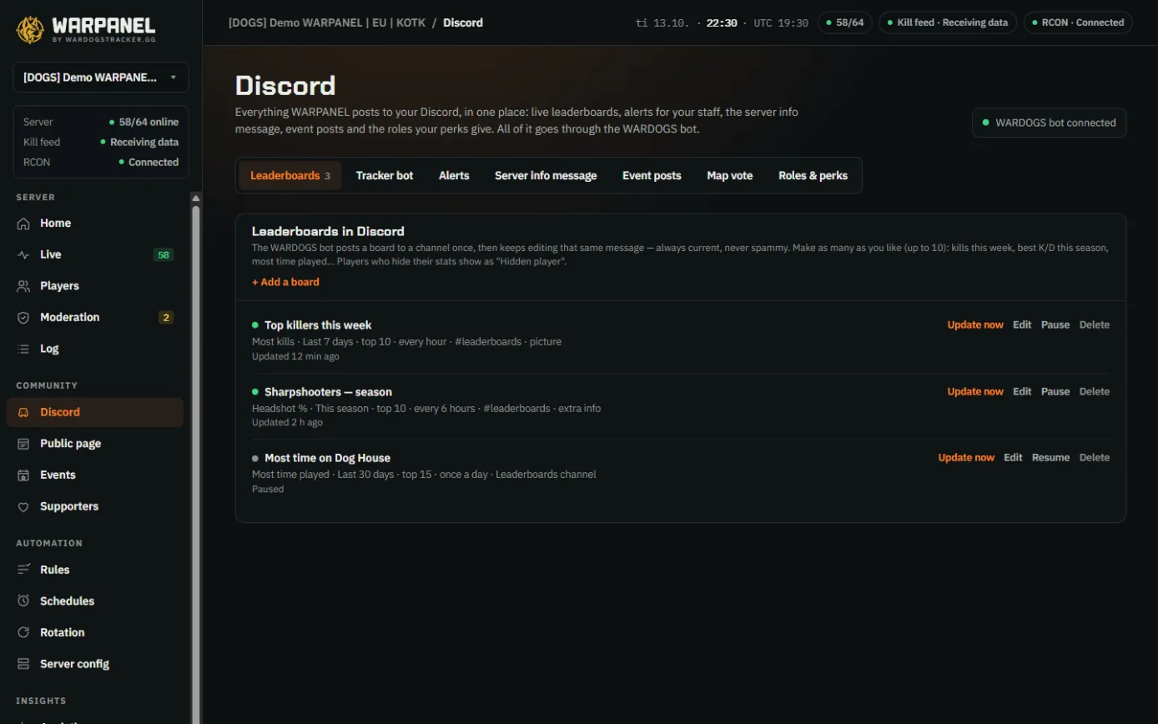
Task: Click the + Add a board link
Action: point(285,282)
